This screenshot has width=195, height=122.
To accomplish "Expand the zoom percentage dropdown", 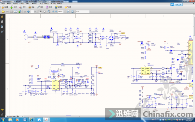I will pyautogui.click(x=64, y=11).
